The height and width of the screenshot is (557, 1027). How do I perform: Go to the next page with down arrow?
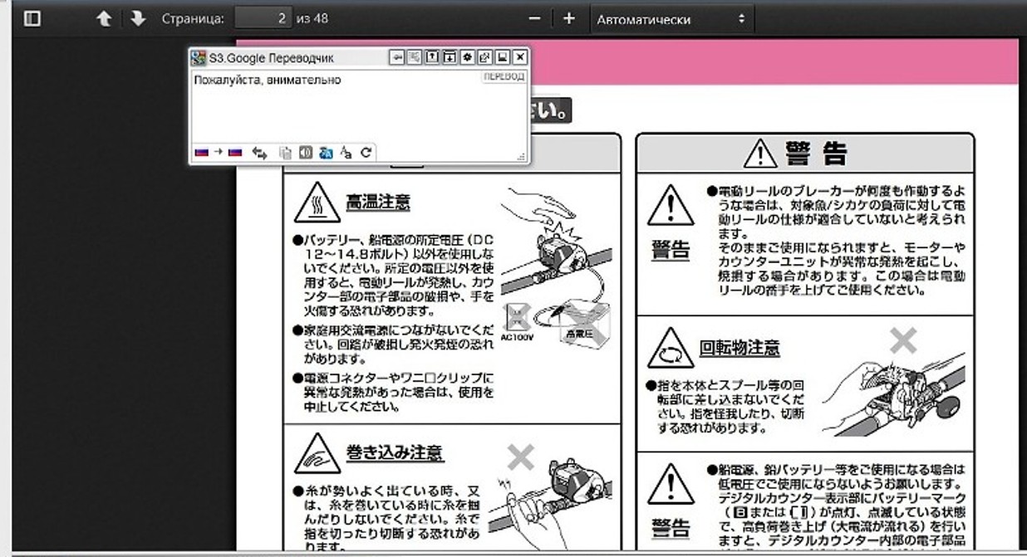coord(138,18)
